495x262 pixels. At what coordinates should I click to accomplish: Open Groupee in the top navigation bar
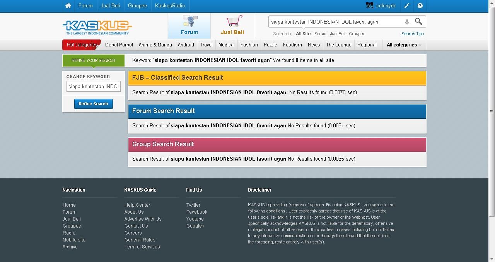(x=137, y=6)
